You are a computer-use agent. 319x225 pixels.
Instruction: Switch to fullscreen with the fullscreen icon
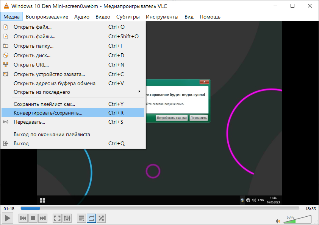(x=57, y=218)
